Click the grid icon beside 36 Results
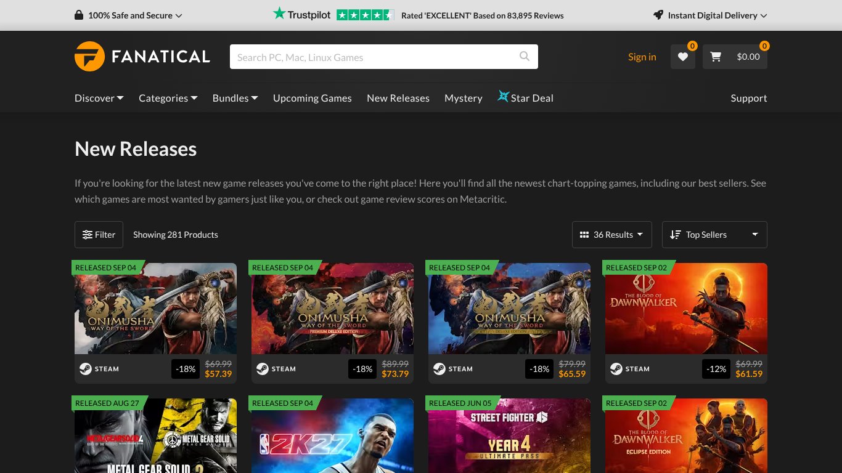The image size is (842, 473). (584, 235)
